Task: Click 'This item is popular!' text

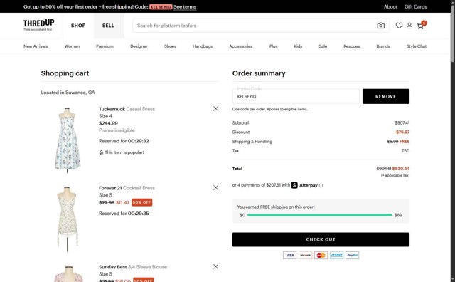Action: pos(124,152)
